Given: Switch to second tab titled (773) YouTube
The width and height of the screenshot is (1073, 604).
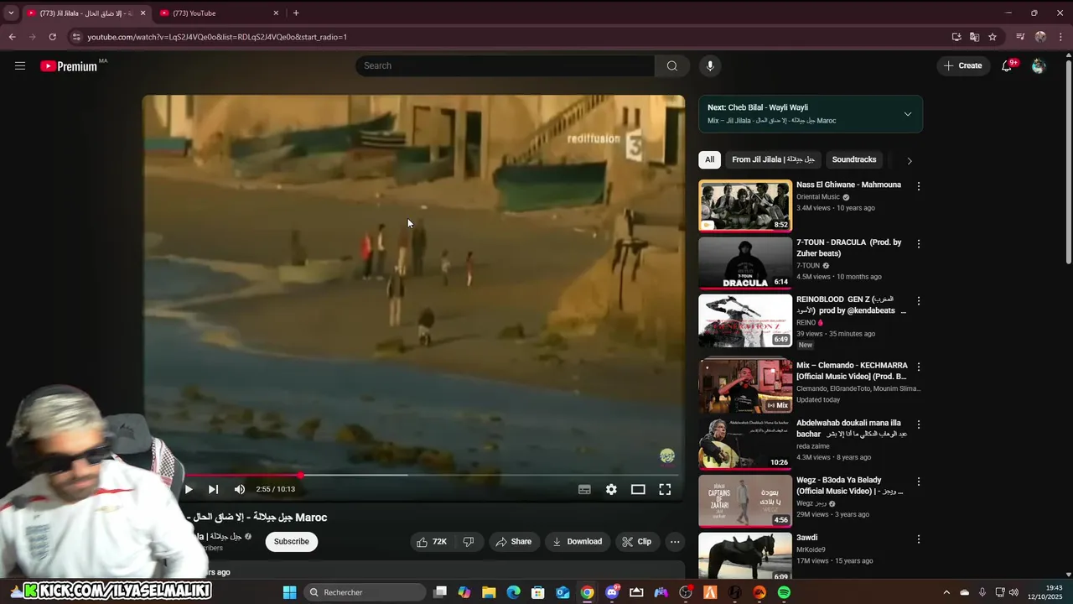Looking at the screenshot, I should coord(219,13).
